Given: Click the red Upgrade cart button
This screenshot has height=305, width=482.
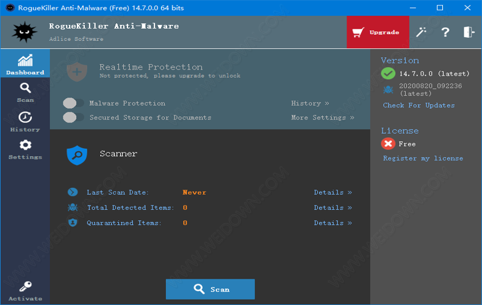Looking at the screenshot, I should point(378,32).
